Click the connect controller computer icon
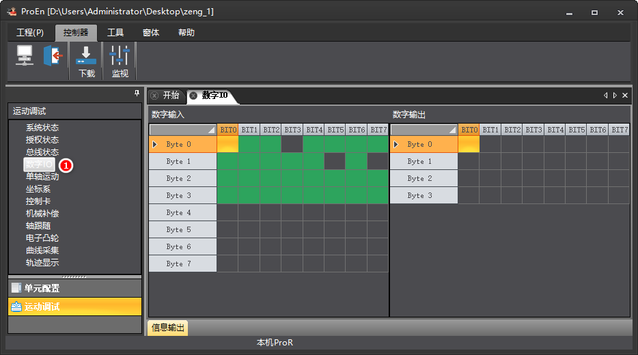Screen dimensions: 638x355 25,55
